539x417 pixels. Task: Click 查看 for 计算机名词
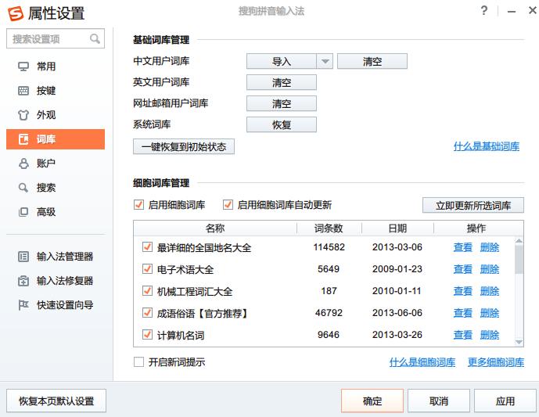pos(462,335)
